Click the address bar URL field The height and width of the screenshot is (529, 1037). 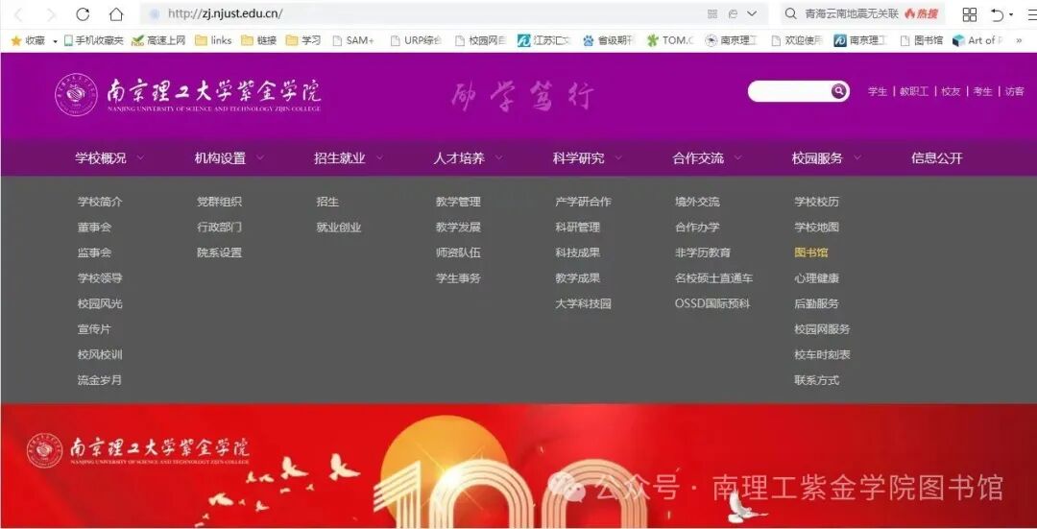click(x=423, y=13)
